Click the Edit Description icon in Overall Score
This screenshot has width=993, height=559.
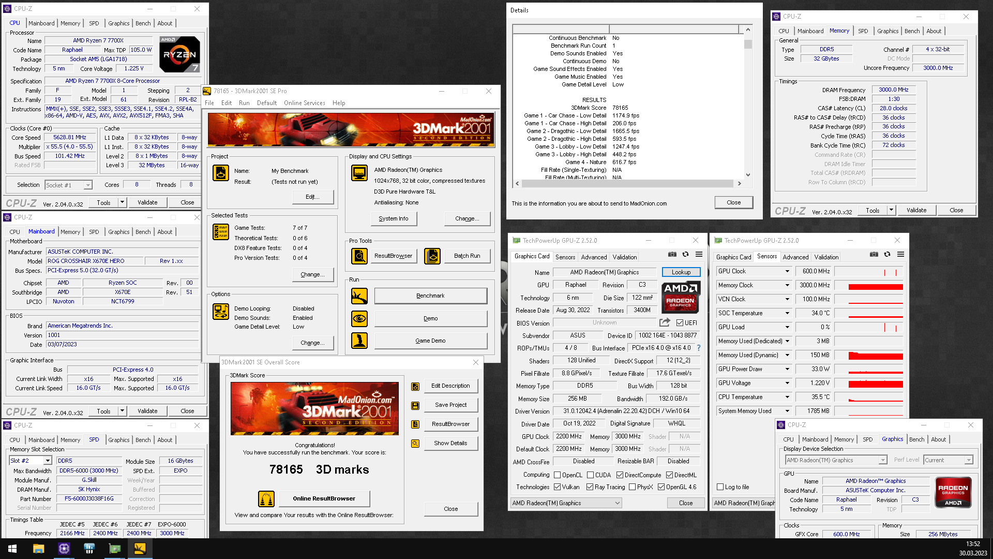[415, 386]
